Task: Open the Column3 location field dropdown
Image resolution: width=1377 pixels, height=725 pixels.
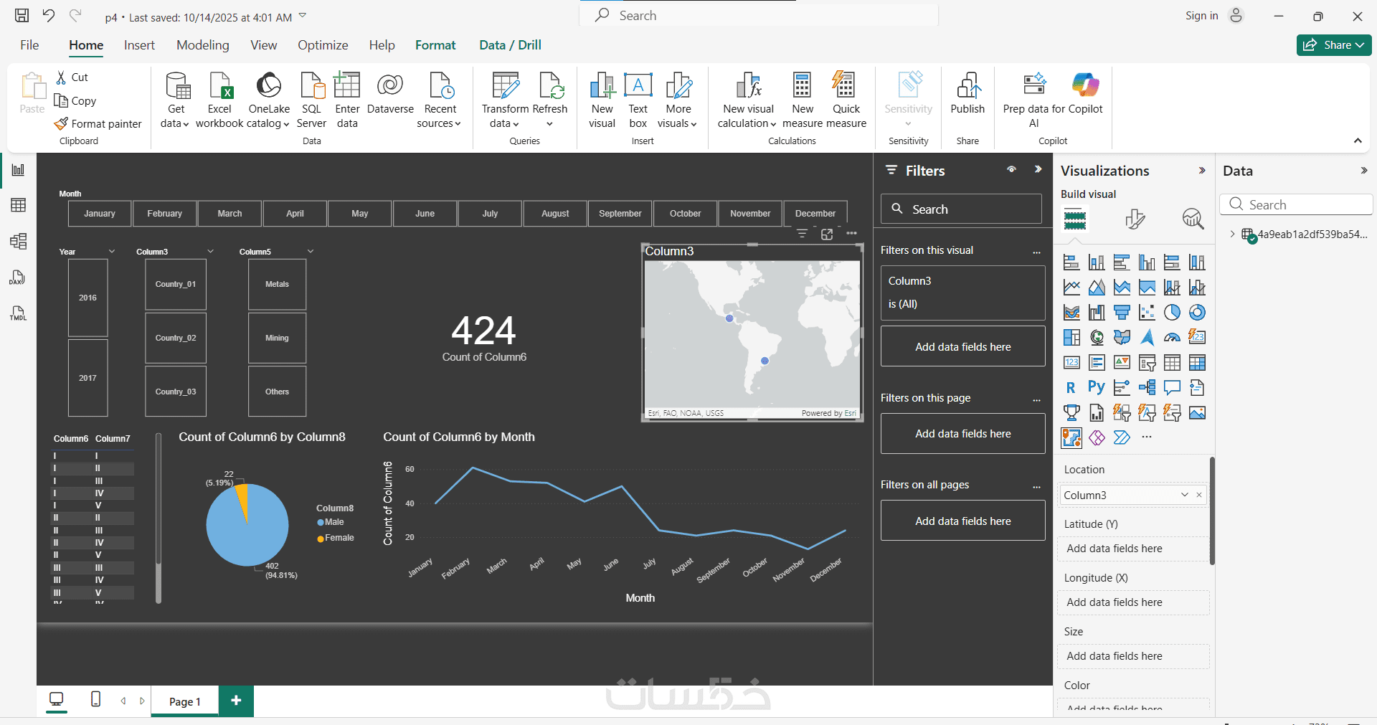Action: pyautogui.click(x=1185, y=495)
